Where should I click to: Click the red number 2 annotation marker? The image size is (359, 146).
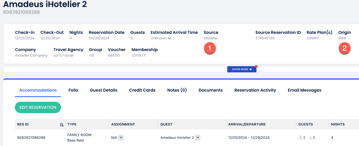344,48
